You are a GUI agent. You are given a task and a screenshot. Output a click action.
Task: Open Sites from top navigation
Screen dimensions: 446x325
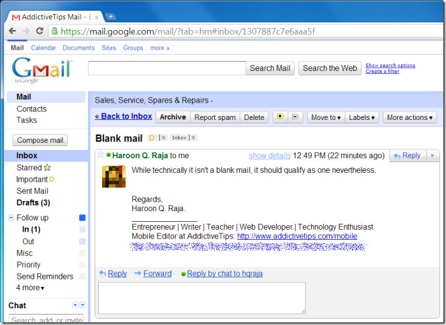click(x=109, y=48)
